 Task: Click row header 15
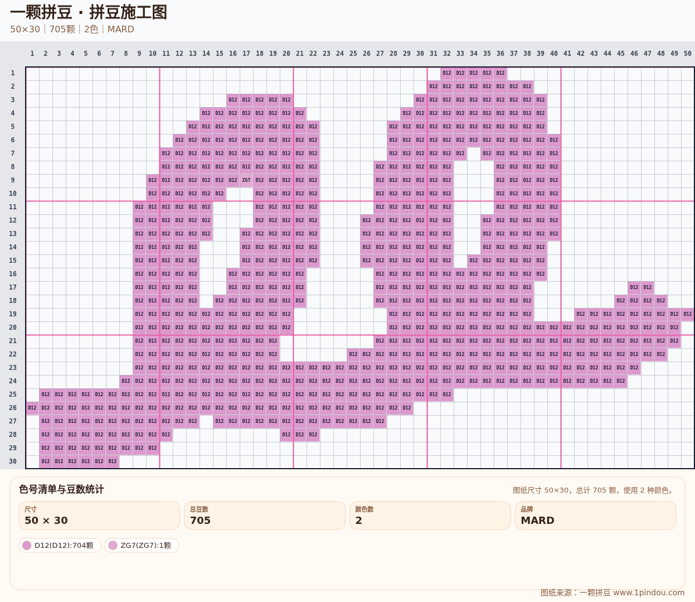[x=12, y=261]
